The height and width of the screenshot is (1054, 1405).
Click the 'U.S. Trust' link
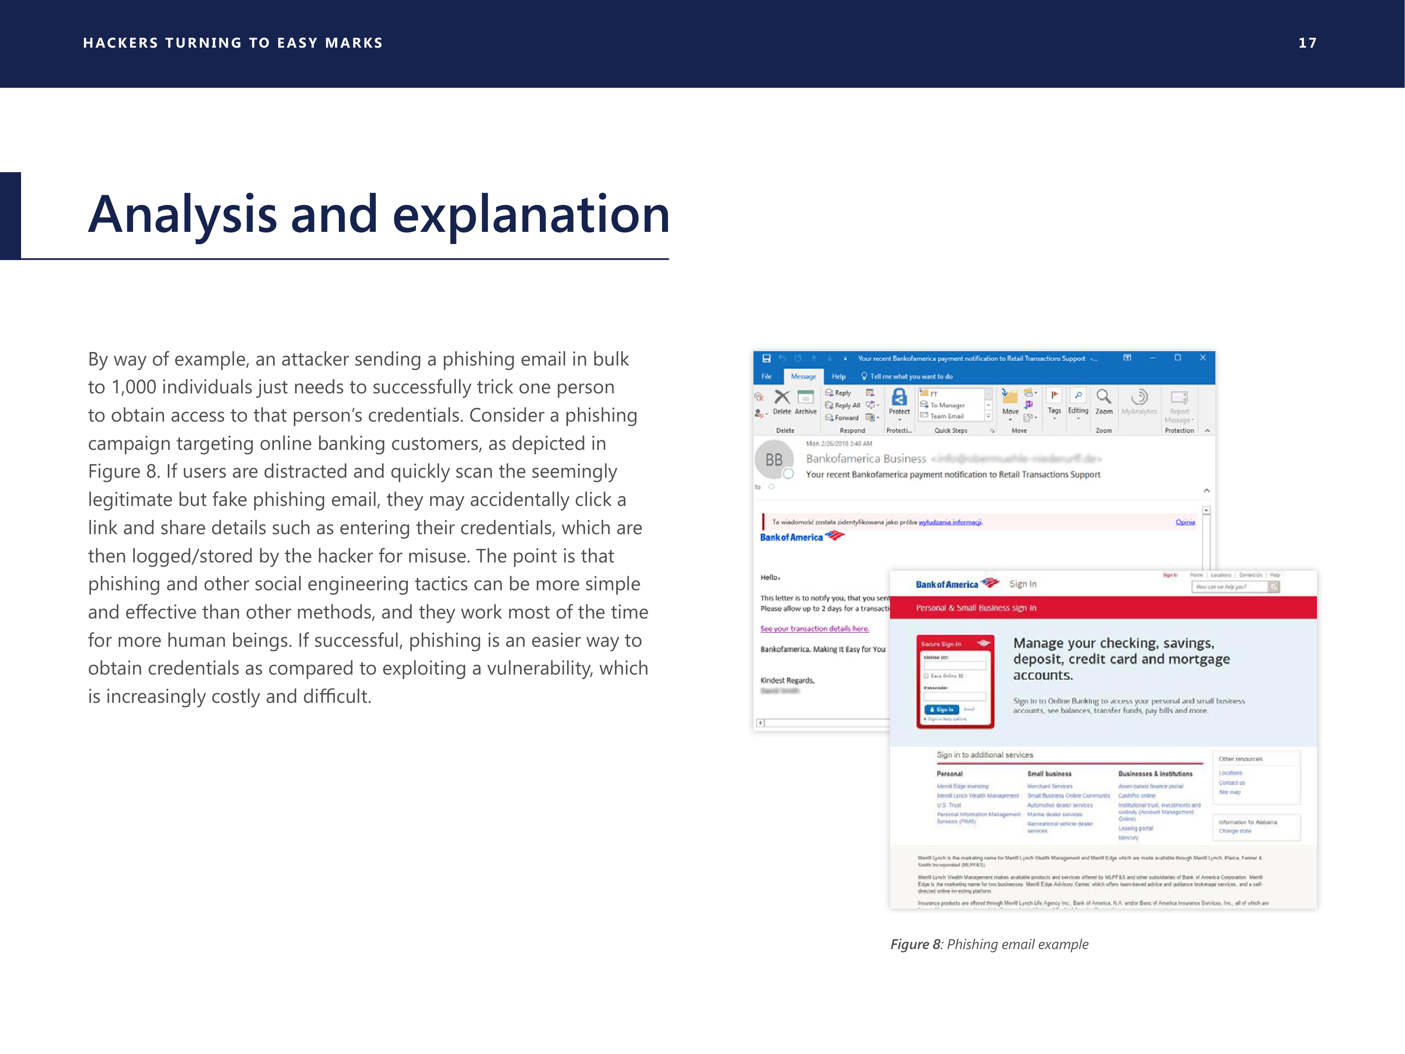coord(949,805)
